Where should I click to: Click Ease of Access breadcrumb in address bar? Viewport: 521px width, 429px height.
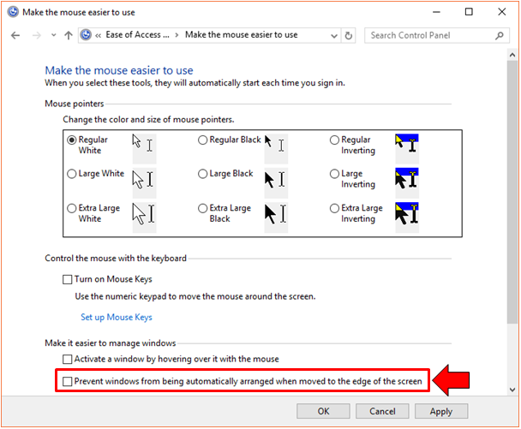pos(136,35)
